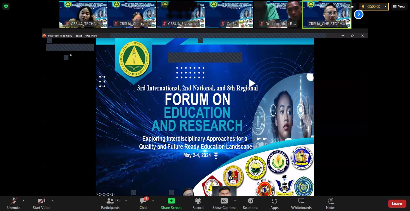Viewport: 410px width, 211px height.
Task: Open Whiteboards
Action: (x=301, y=204)
